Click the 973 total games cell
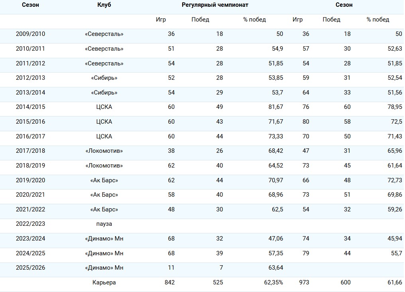This screenshot has height=292, width=405. point(304,283)
